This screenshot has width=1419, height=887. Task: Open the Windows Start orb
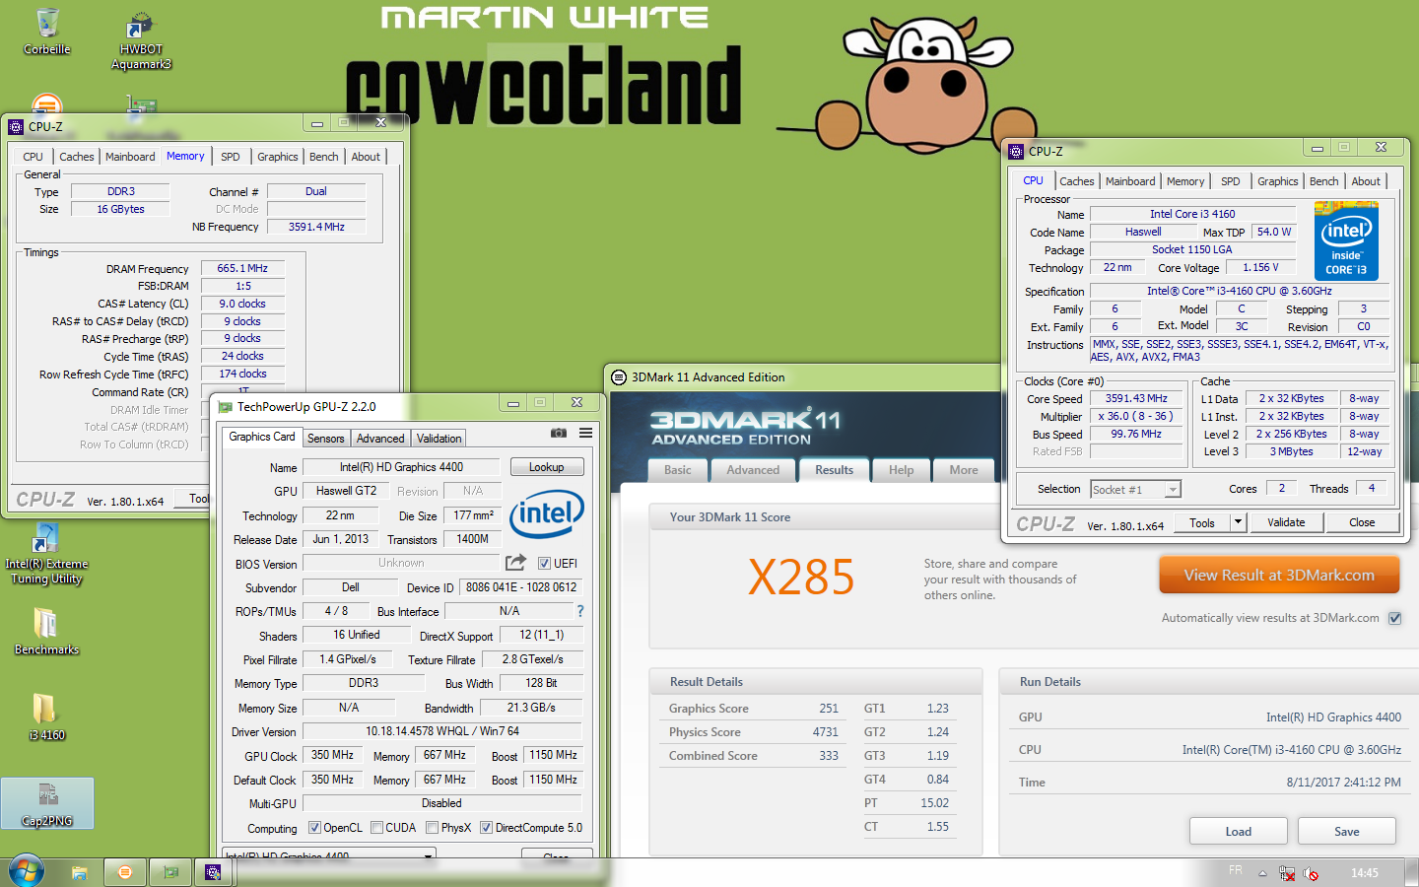pos(27,872)
